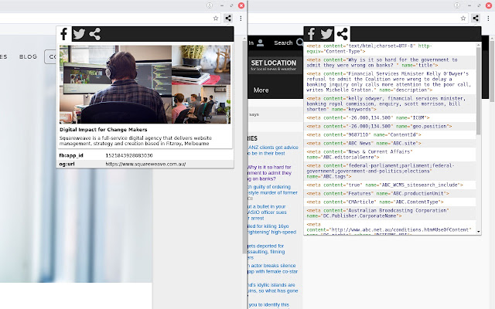The image size is (495, 309).
Task: Click share extension icon in left browser
Action: click(228, 19)
